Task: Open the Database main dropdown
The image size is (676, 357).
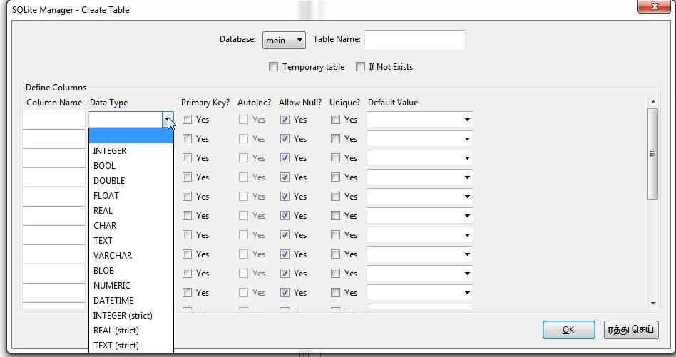Action: point(284,41)
